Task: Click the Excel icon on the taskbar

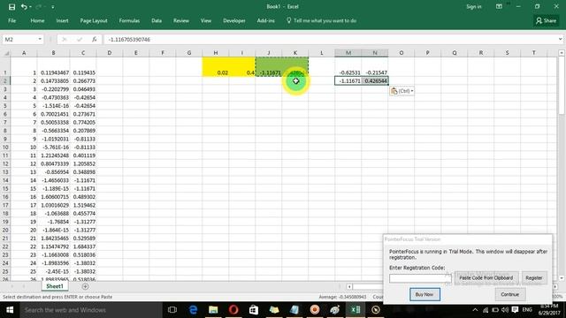Action: [x=356, y=310]
